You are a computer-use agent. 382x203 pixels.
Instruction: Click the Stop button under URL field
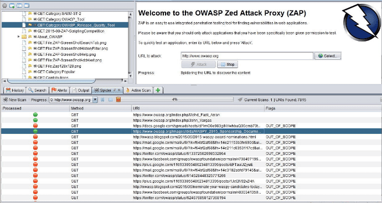tap(228, 64)
